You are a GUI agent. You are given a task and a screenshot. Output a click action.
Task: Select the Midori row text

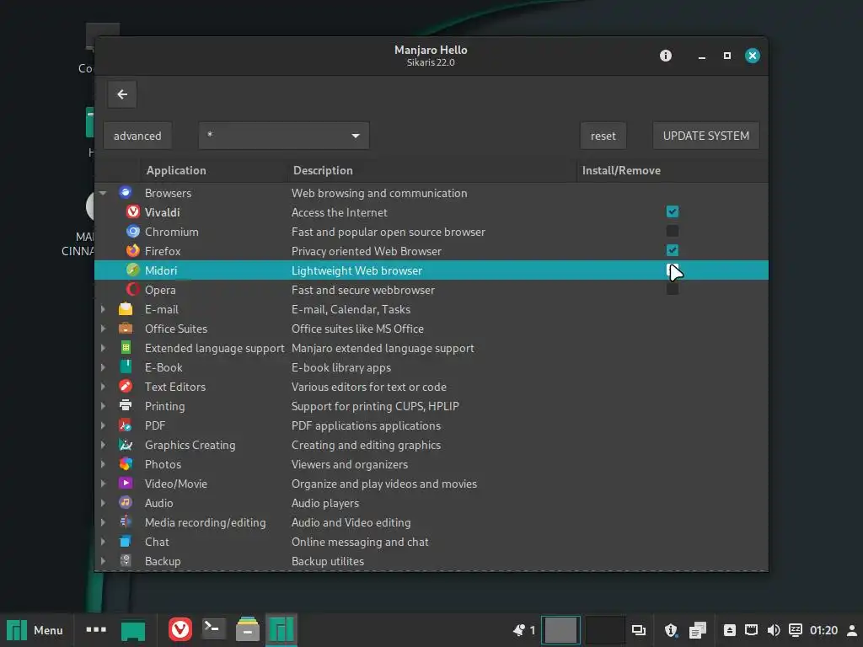click(x=161, y=270)
